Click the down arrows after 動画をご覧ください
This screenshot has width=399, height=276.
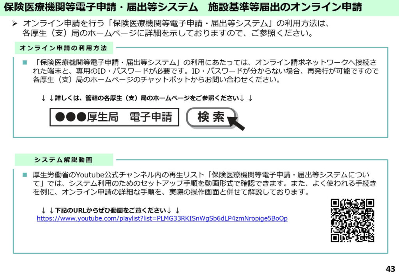(x=173, y=211)
